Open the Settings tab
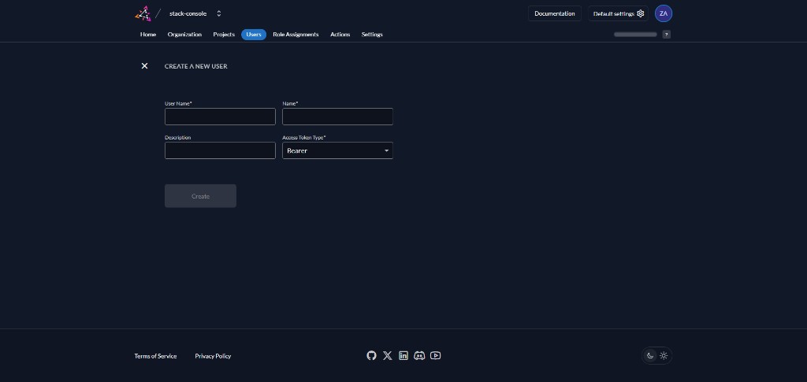This screenshot has height=382, width=807. point(372,35)
